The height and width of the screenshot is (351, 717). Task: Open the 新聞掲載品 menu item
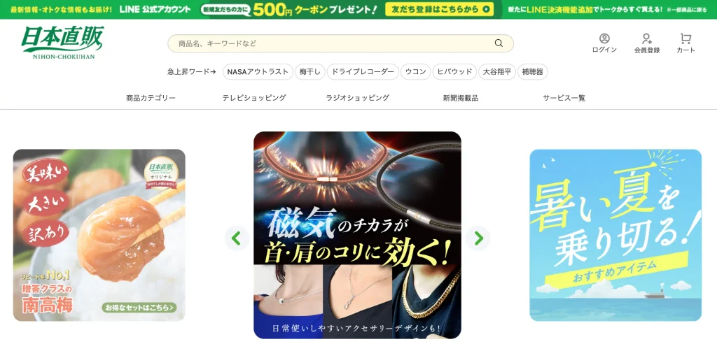click(461, 98)
